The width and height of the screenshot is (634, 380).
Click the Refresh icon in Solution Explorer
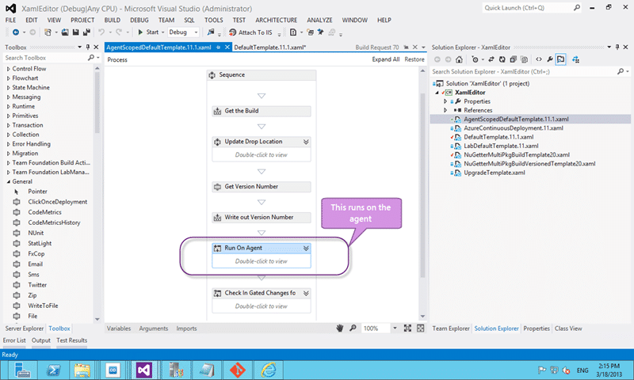click(502, 59)
